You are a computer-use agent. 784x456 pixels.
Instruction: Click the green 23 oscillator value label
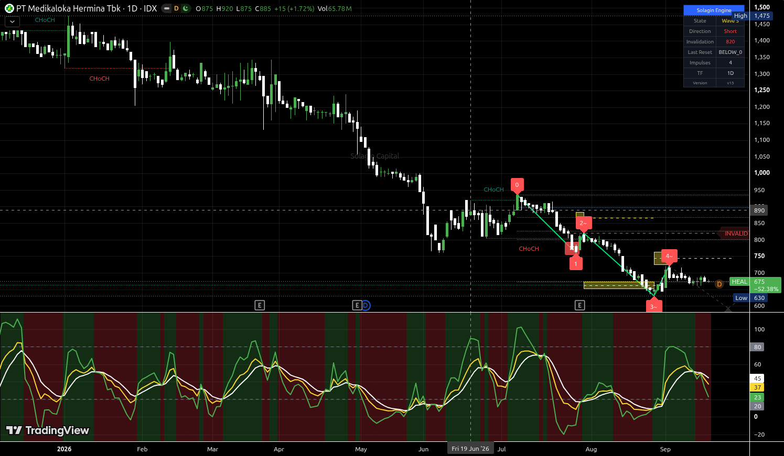coord(757,397)
